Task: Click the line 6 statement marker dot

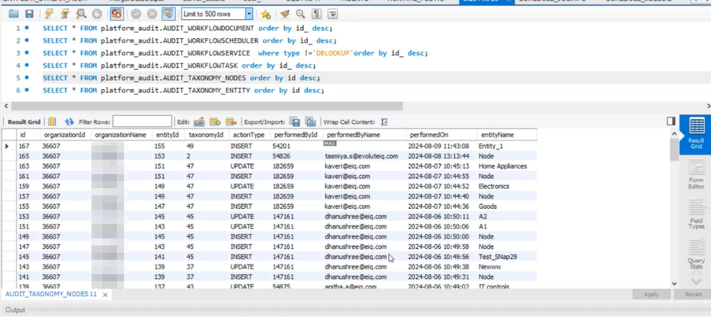Action: coord(27,90)
